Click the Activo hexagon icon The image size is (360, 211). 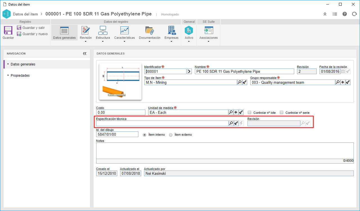[189, 30]
